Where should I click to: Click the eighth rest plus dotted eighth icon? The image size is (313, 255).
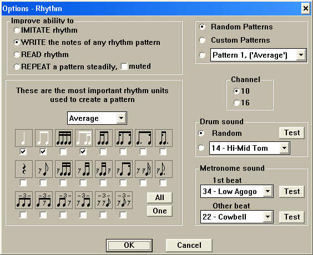coord(164,169)
